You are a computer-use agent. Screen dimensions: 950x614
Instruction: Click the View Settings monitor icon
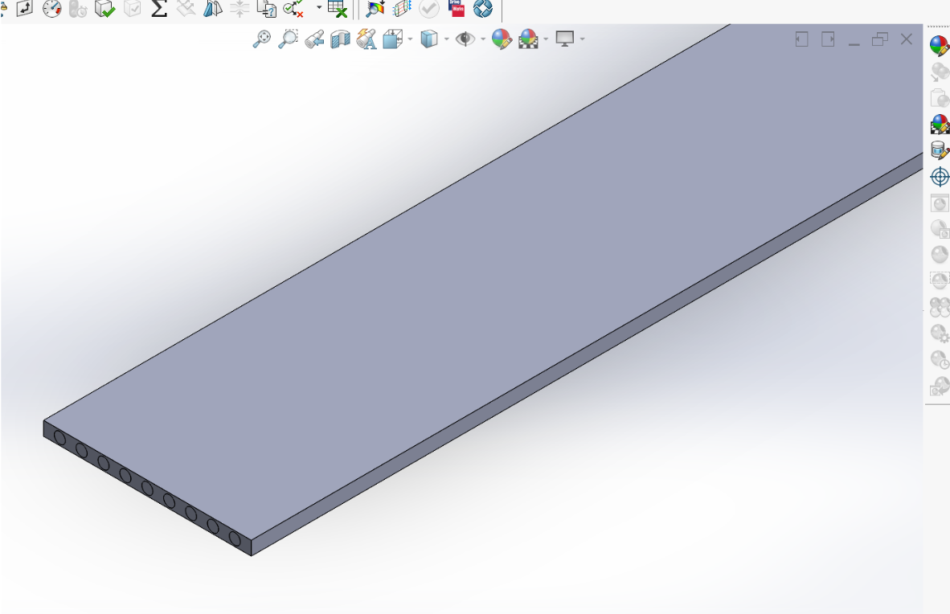(x=565, y=39)
